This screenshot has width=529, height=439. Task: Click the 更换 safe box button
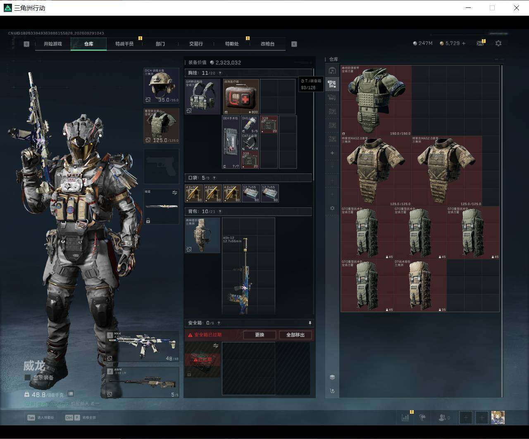pyautogui.click(x=260, y=335)
